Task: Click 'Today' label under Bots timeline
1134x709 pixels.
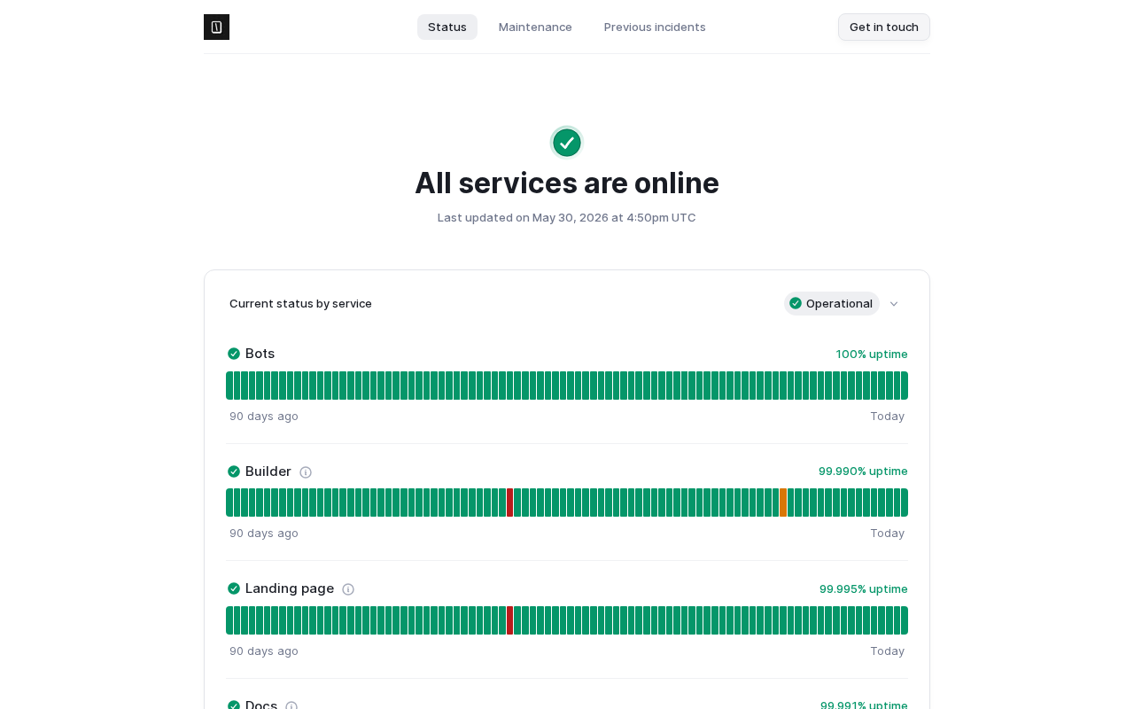Action: point(887,416)
